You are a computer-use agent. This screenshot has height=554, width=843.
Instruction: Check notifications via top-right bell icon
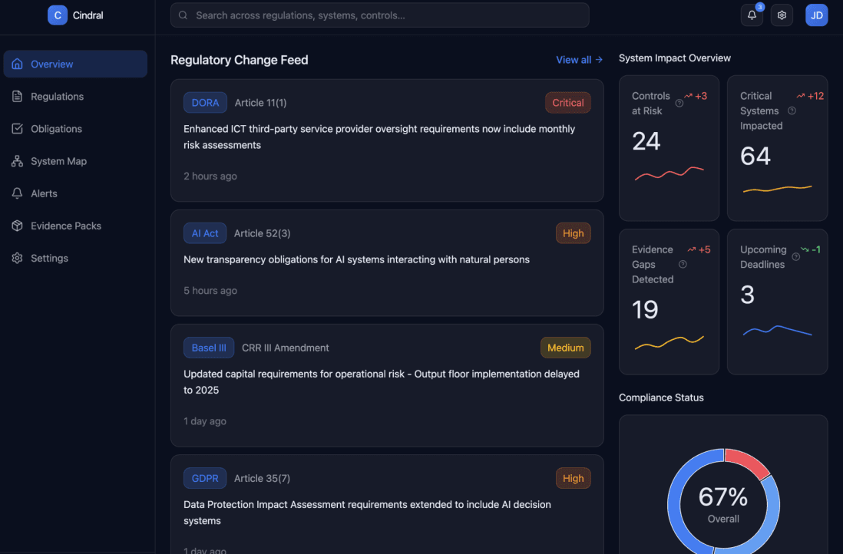(751, 15)
